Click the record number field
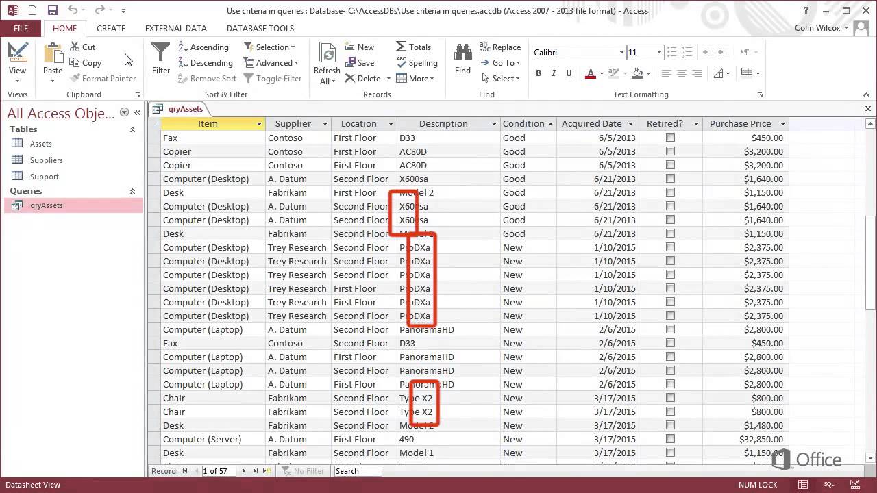The height and width of the screenshot is (493, 877). pyautogui.click(x=219, y=471)
